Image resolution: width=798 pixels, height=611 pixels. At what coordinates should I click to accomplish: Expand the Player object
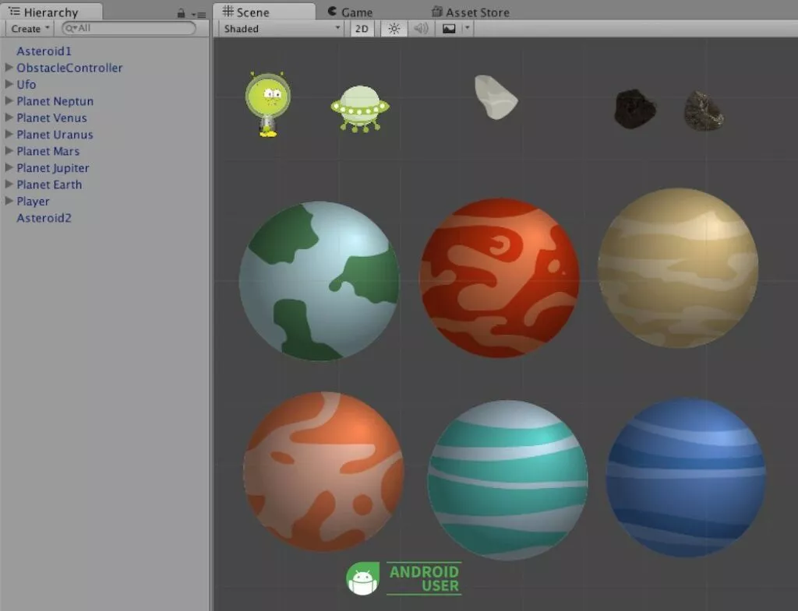9,201
